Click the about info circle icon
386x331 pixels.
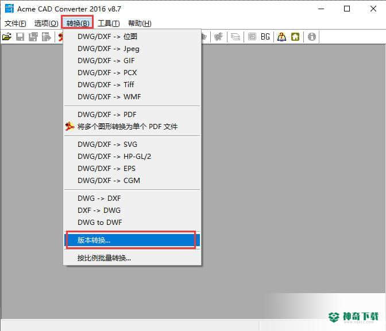tap(312, 37)
